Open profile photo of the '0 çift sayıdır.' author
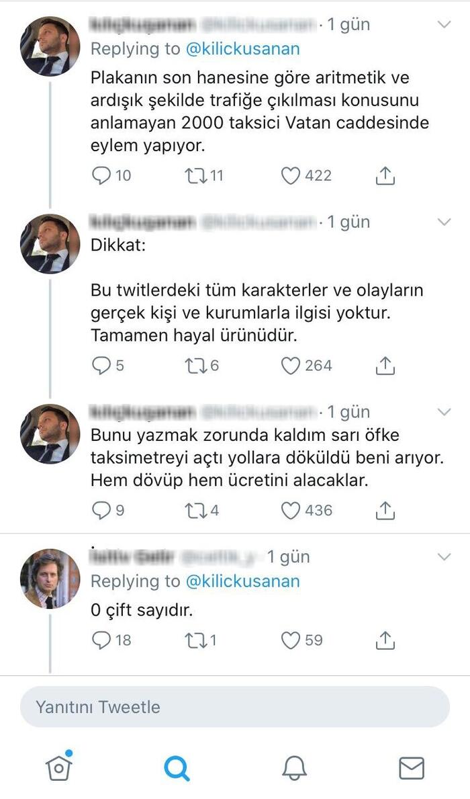The width and height of the screenshot is (470, 799). (x=50, y=579)
